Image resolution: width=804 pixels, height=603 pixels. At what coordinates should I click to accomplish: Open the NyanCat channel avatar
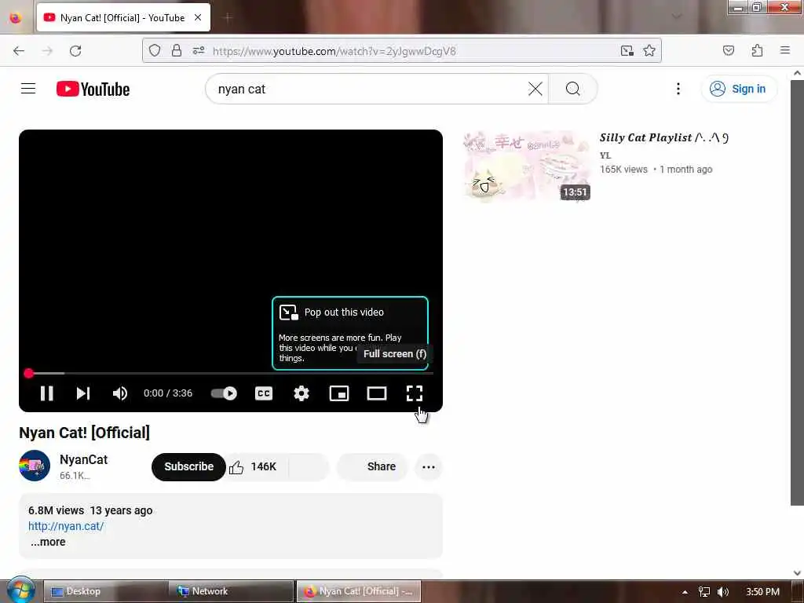pyautogui.click(x=35, y=466)
